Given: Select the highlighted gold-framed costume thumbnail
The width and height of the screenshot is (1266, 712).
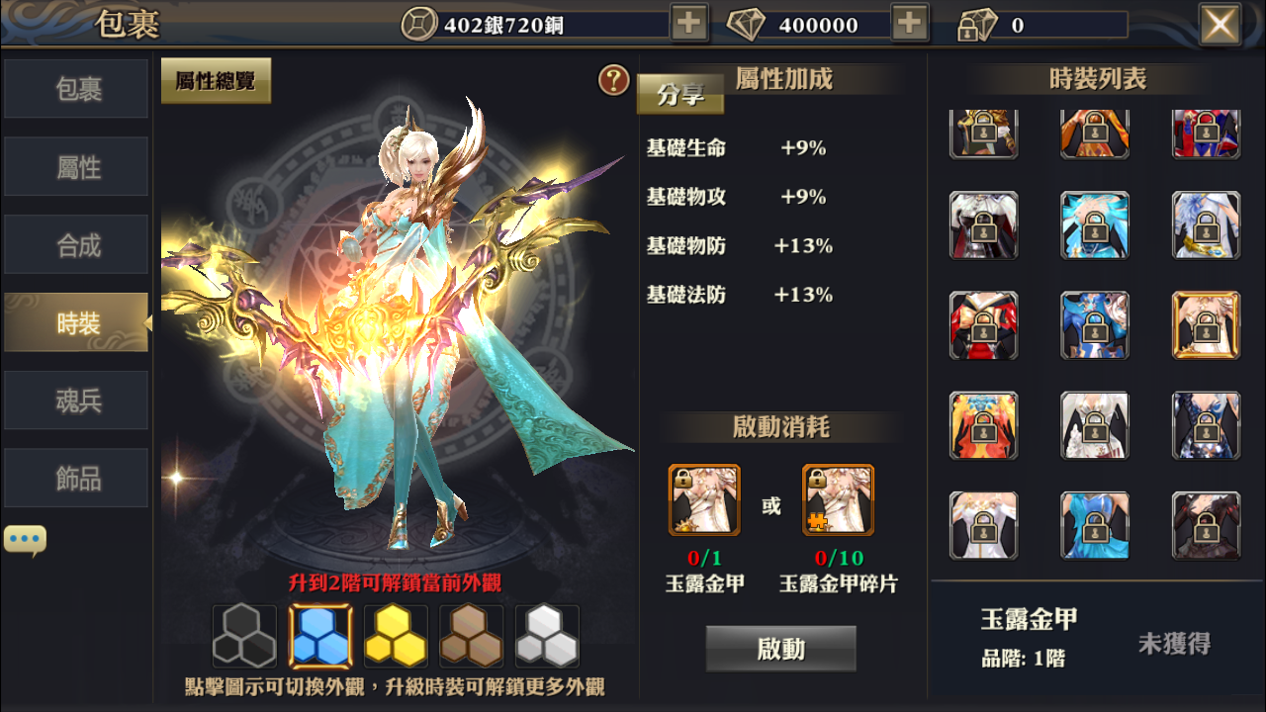Looking at the screenshot, I should tap(1206, 325).
